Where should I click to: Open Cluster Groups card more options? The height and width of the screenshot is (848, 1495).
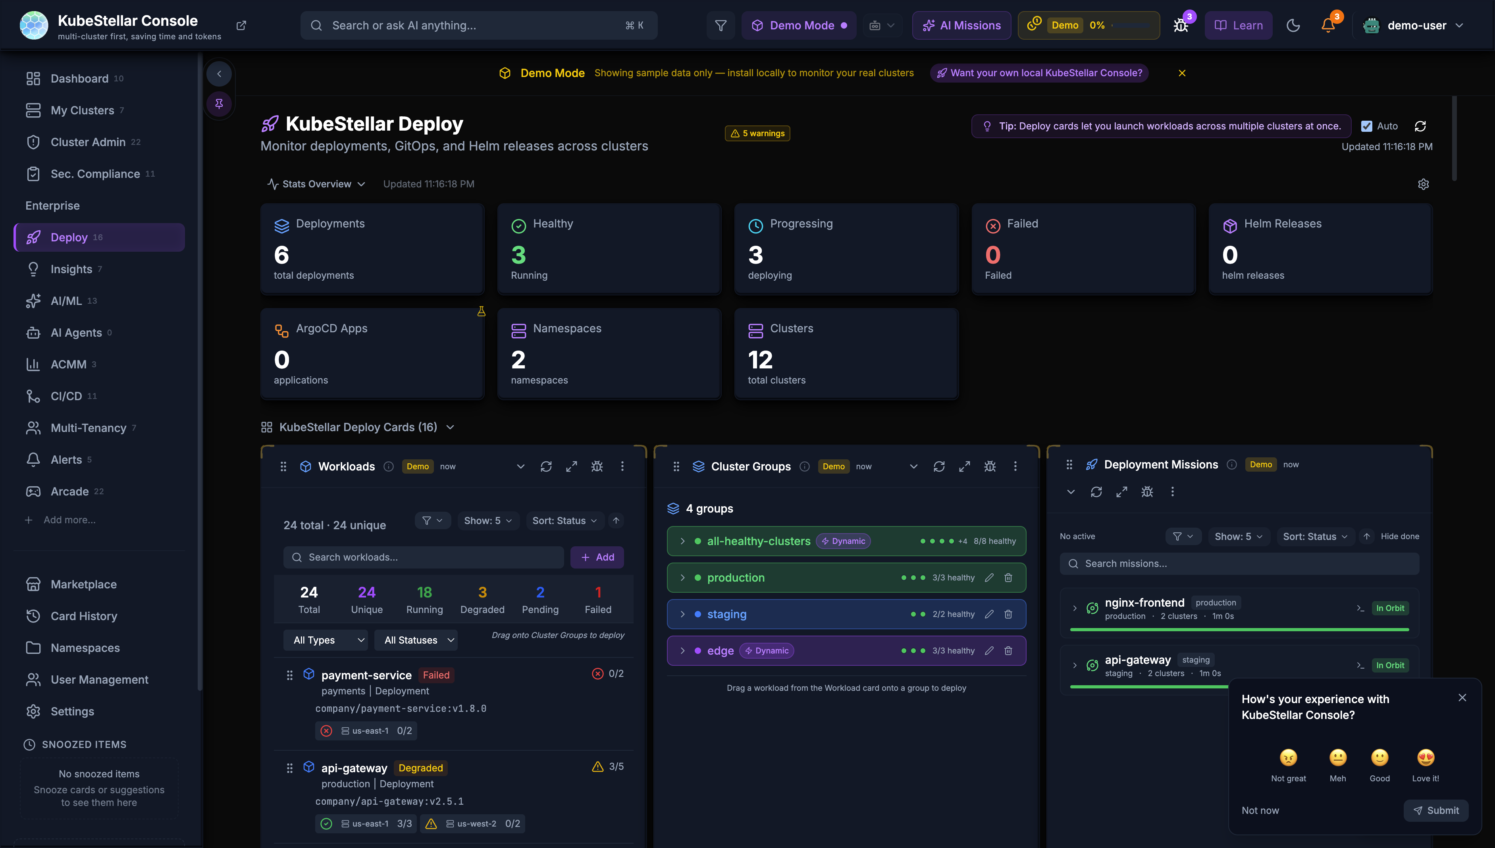click(1015, 466)
